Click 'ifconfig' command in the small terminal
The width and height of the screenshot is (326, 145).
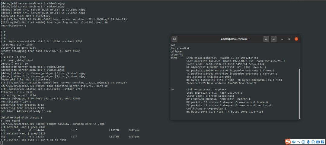[x=177, y=55]
